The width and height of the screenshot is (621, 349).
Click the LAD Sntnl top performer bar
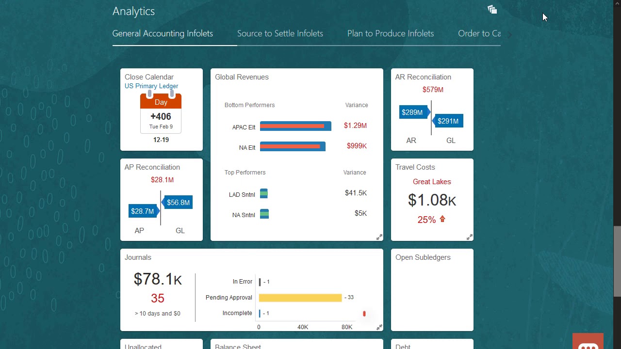(x=264, y=194)
